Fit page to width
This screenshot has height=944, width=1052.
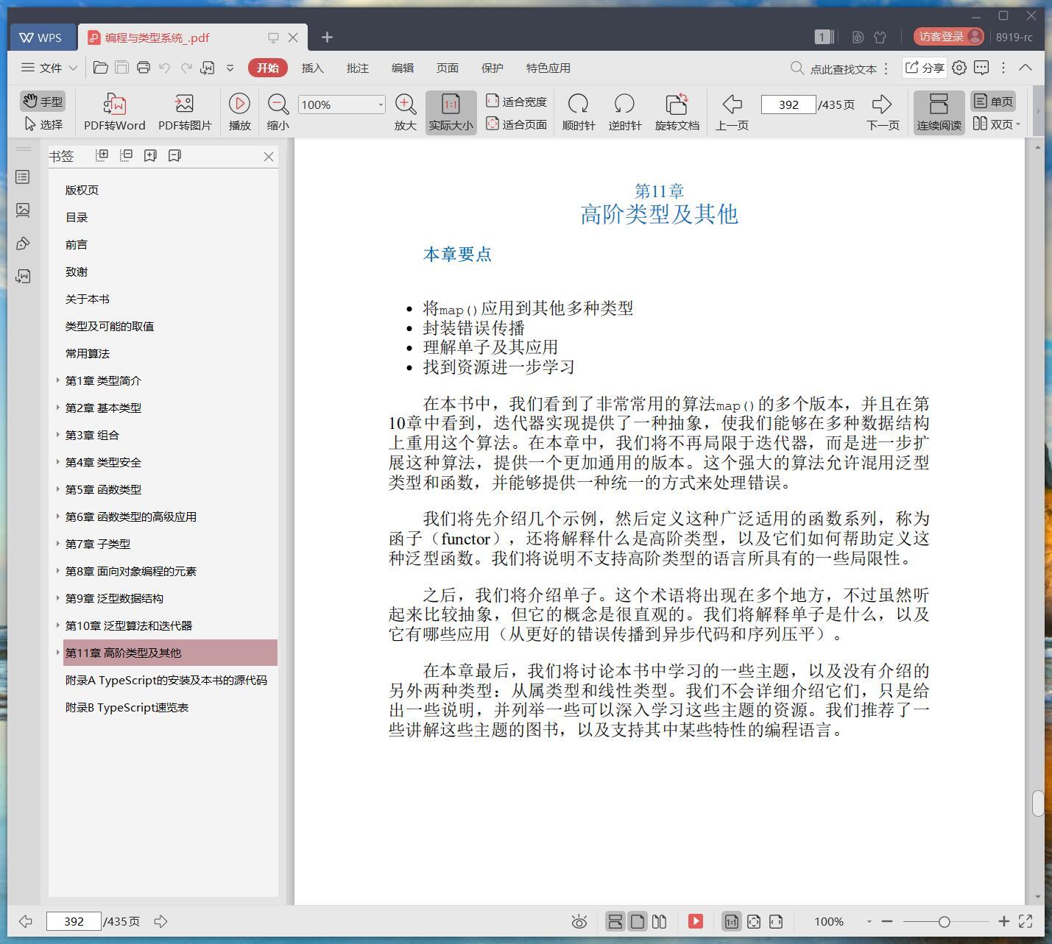point(516,102)
